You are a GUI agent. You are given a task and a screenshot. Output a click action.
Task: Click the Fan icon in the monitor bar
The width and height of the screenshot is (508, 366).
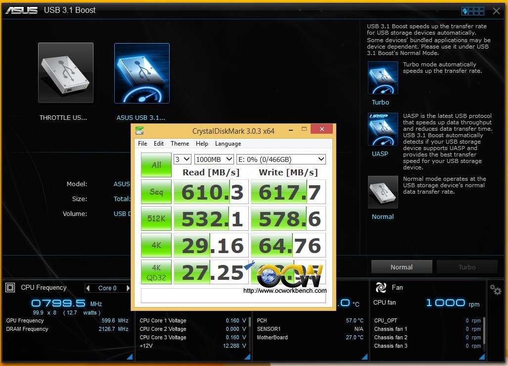381,287
